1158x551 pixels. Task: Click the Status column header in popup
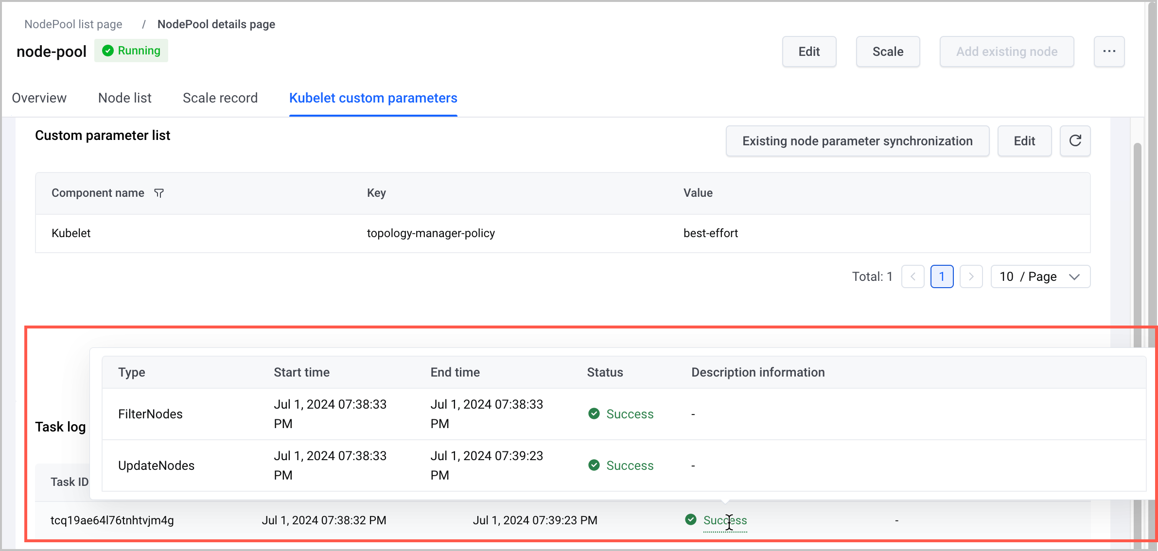[605, 372]
